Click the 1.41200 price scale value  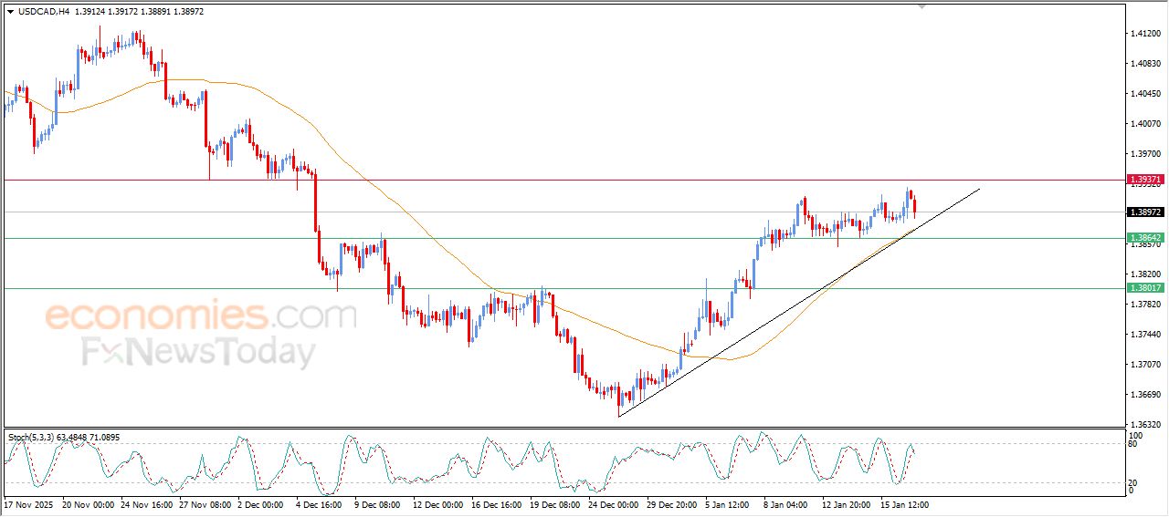1145,34
